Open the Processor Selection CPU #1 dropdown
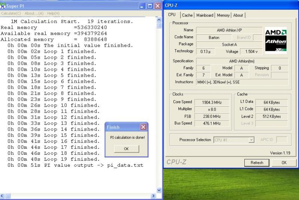Screen dimensions: 299x200 251,140
